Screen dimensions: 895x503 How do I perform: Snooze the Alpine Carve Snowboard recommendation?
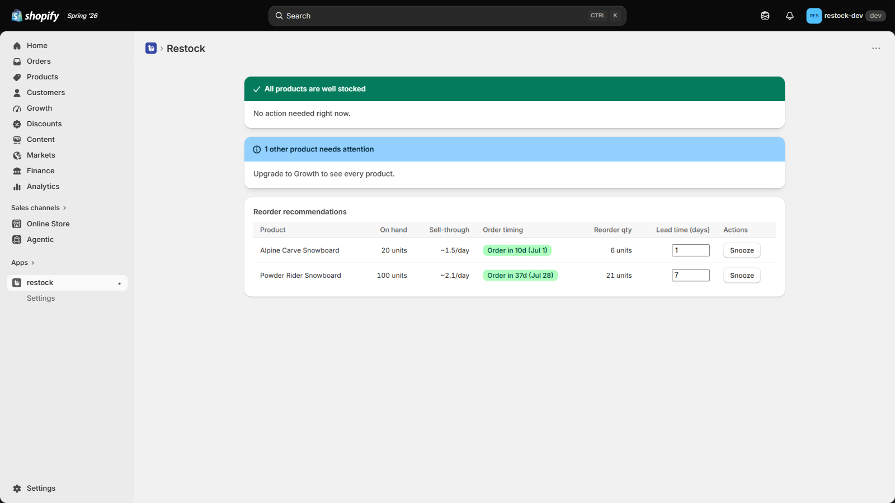(742, 250)
